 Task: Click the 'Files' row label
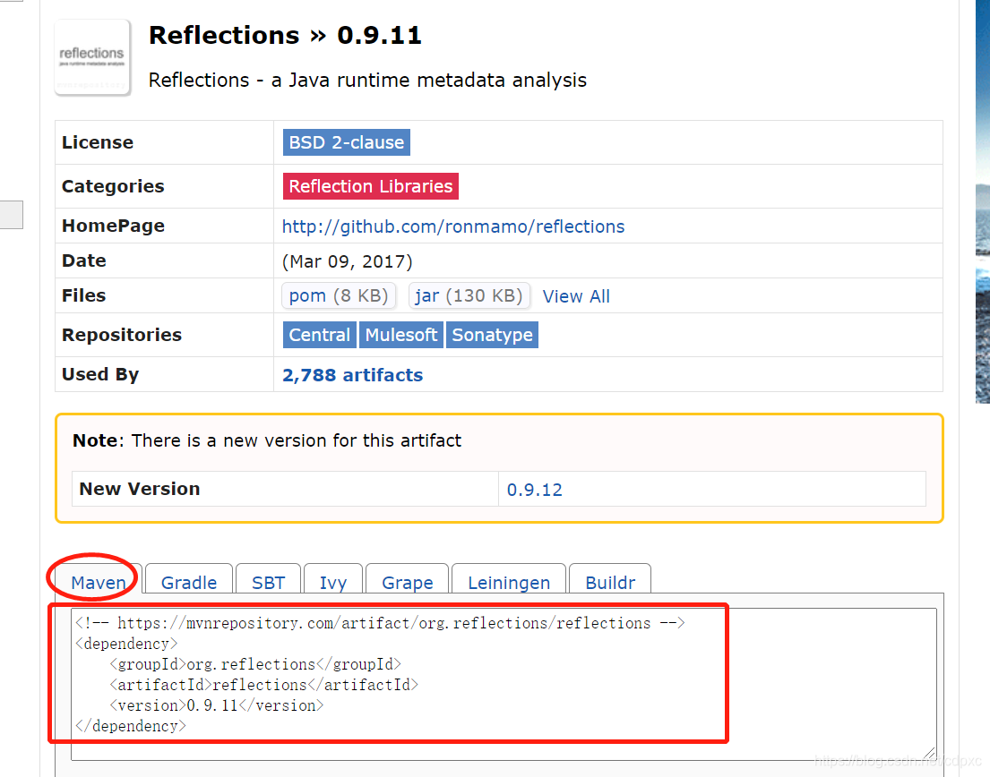coord(84,295)
